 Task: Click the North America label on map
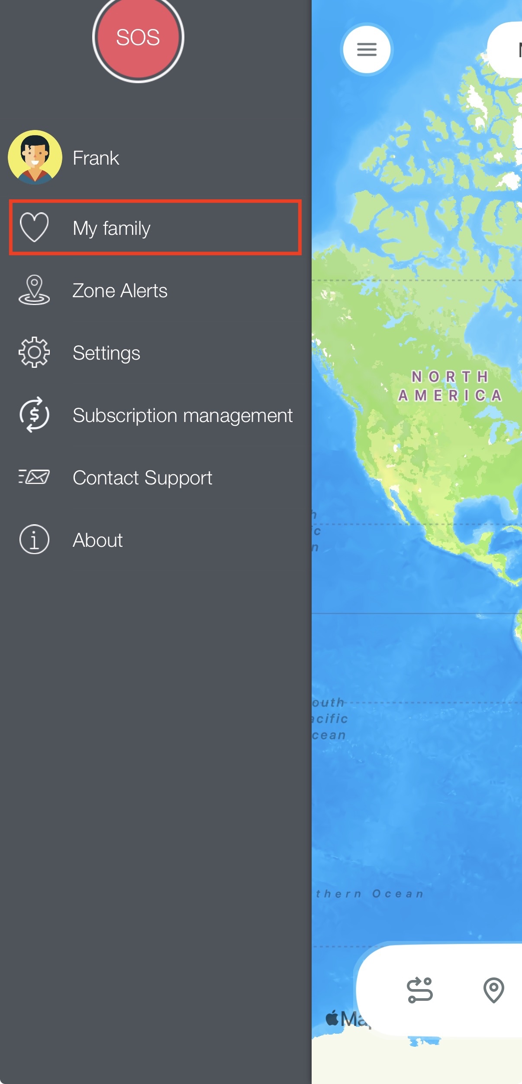tap(450, 386)
